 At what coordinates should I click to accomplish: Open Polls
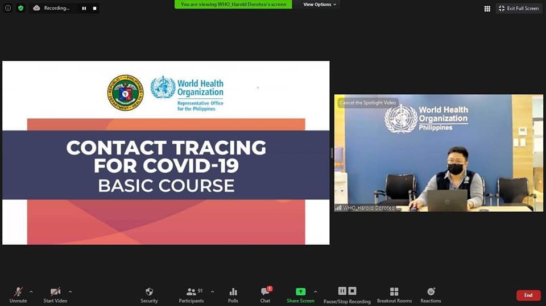[x=233, y=295]
